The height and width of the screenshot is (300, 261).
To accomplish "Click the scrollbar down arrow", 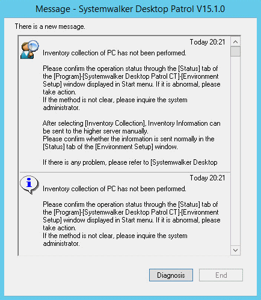I will tap(235, 250).
